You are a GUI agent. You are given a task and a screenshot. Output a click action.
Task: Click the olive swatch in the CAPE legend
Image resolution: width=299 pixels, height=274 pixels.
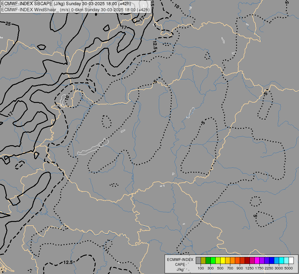[203, 261]
